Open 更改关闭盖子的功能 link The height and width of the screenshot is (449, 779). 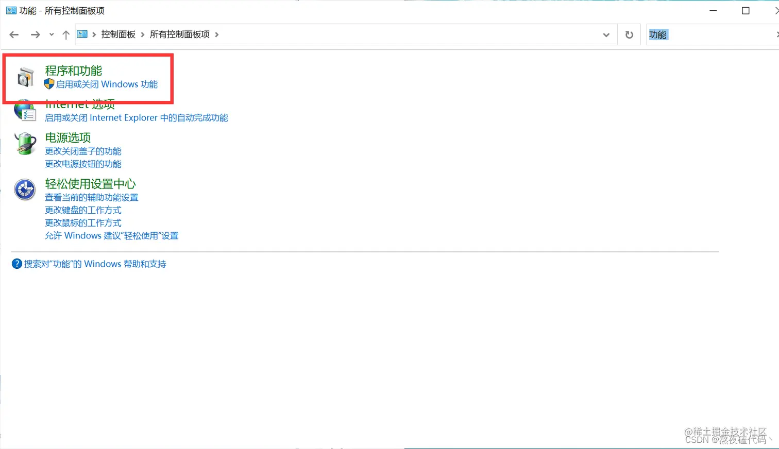[83, 151]
